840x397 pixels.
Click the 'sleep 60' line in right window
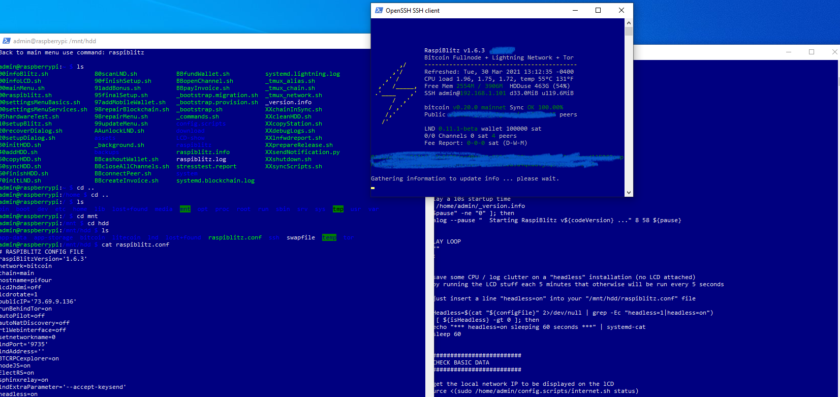pyautogui.click(x=447, y=334)
